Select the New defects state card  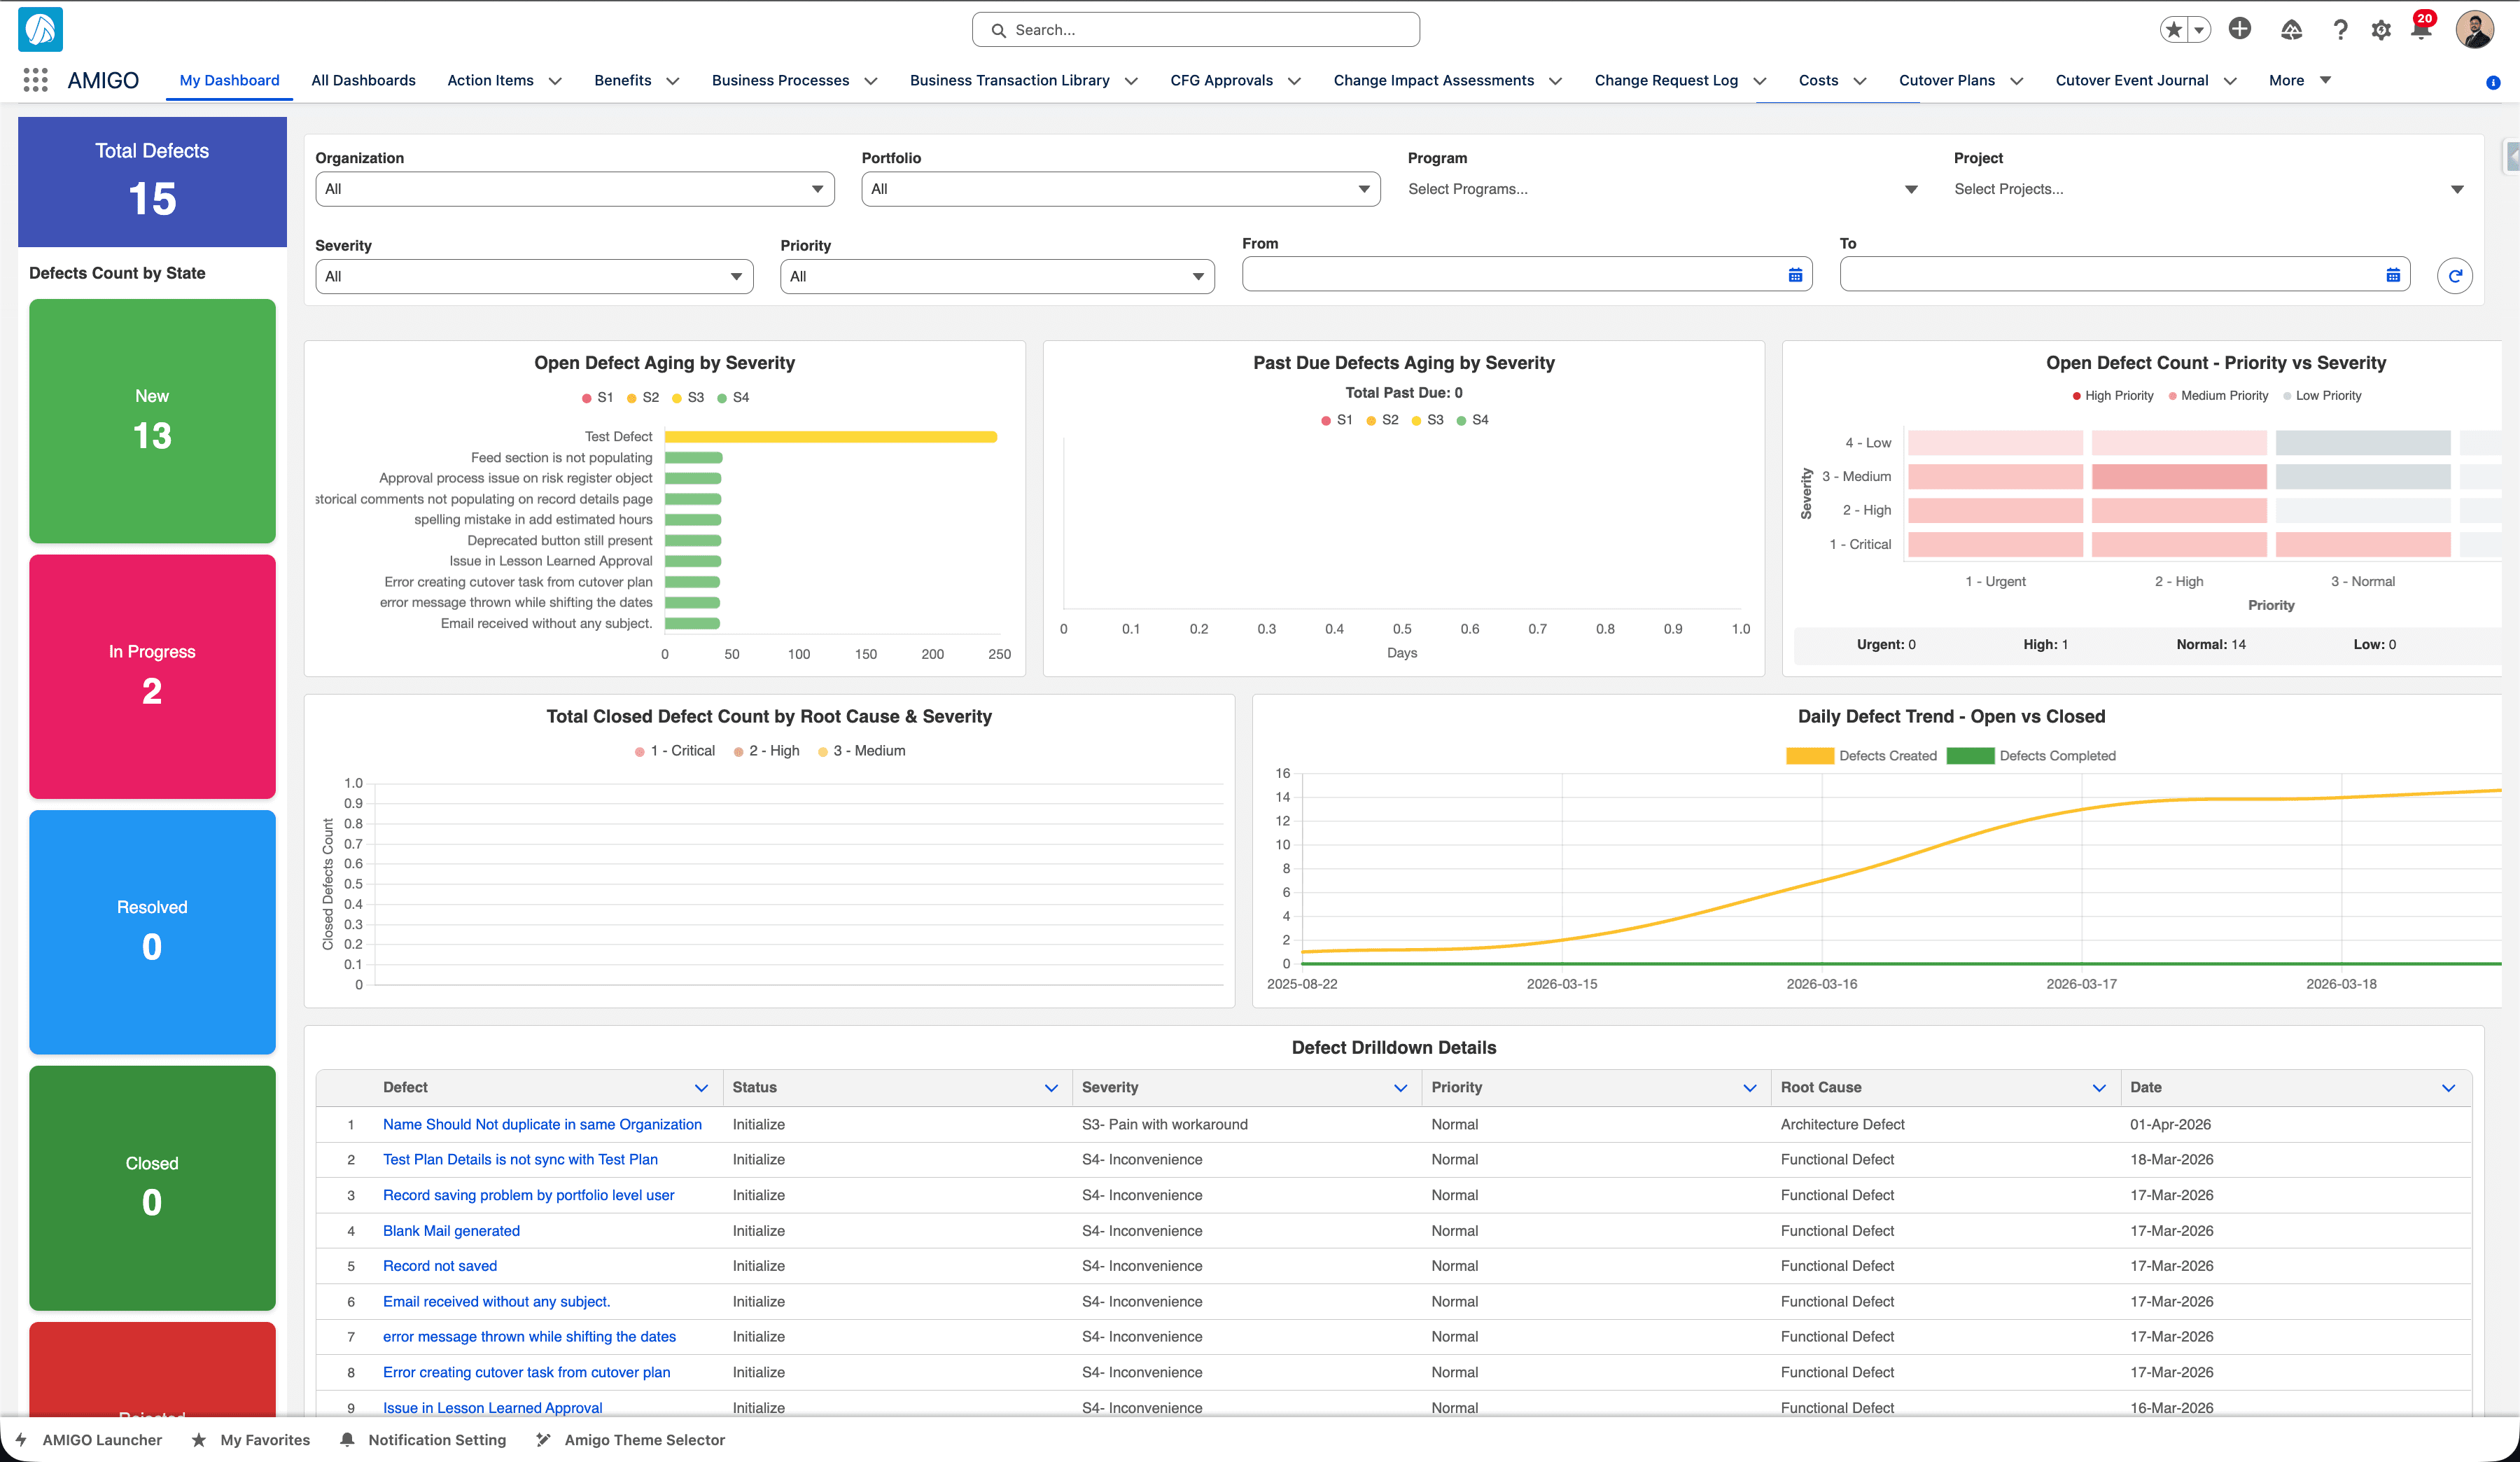click(x=152, y=421)
